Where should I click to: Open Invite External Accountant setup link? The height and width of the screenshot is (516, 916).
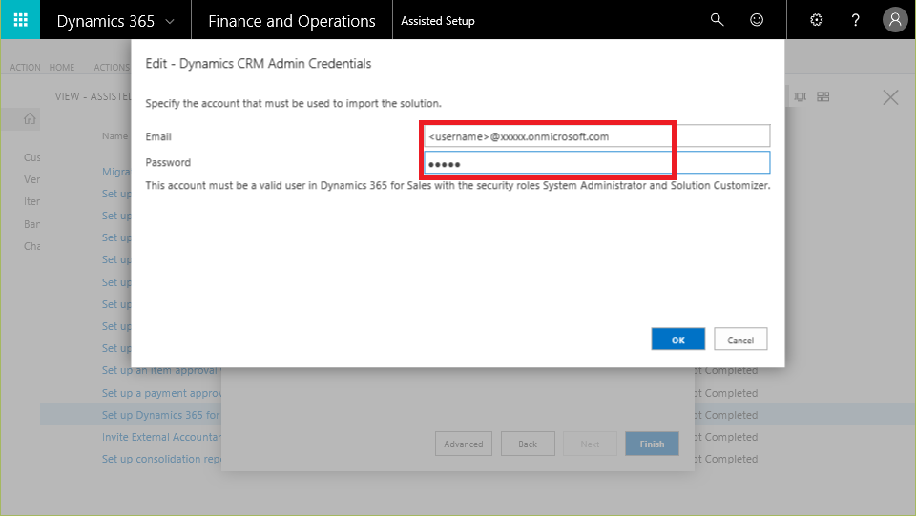click(x=161, y=437)
